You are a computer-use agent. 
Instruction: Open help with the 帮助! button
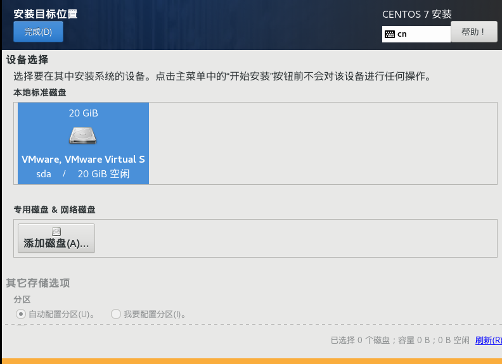coord(474,32)
